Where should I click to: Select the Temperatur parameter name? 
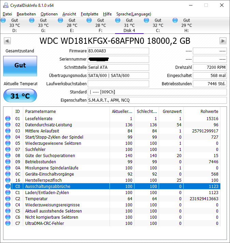(x=36, y=199)
